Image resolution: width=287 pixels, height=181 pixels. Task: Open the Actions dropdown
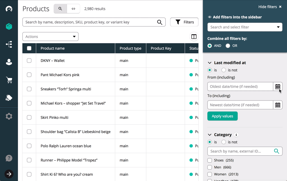click(50, 37)
